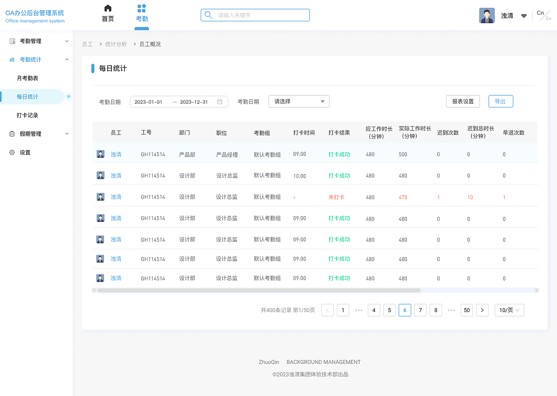Image resolution: width=557 pixels, height=396 pixels.
Task: Click the 导出 export button
Action: pos(500,101)
